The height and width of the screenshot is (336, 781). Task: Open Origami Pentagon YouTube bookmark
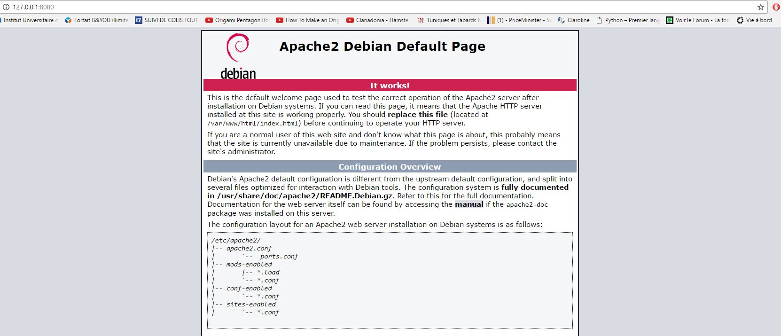point(237,20)
